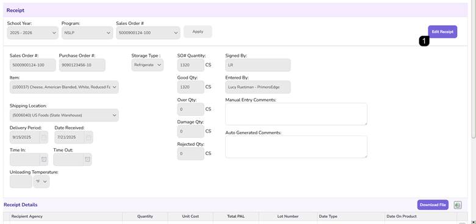The width and height of the screenshot is (476, 224).
Task: Sort by Unit Cost column header
Action: (190, 217)
